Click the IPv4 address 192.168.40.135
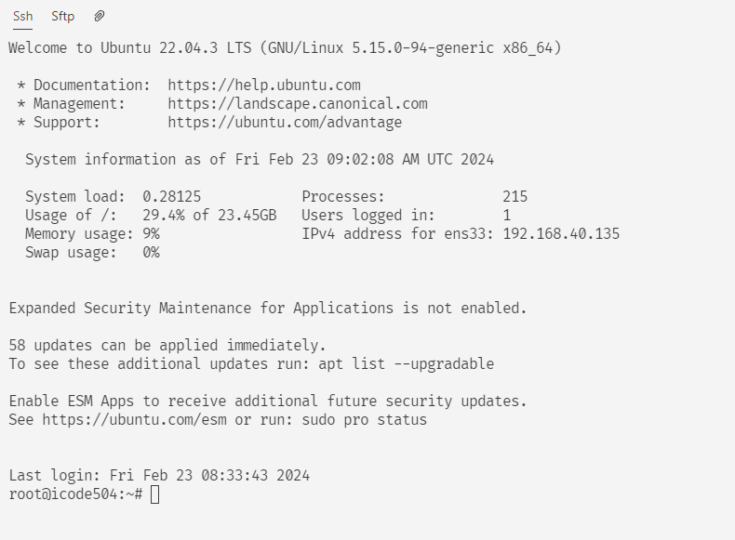The height and width of the screenshot is (540, 735). 561,234
